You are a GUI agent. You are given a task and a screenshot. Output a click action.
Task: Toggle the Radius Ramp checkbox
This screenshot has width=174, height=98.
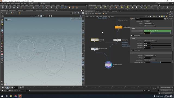coord(133,50)
